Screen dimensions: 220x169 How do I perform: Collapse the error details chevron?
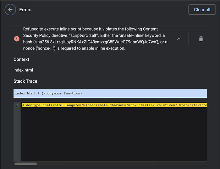point(179,39)
